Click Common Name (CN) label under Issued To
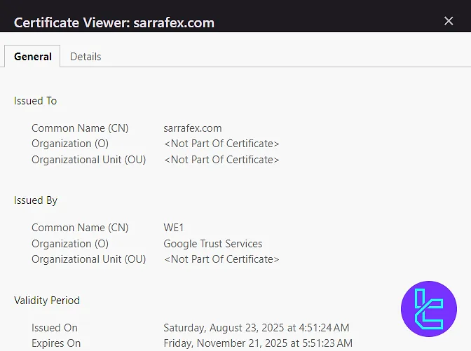The width and height of the screenshot is (471, 351). (x=80, y=128)
